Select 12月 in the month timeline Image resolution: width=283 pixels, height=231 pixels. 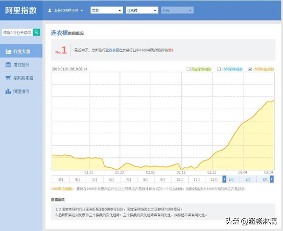pyautogui.click(x=214, y=179)
